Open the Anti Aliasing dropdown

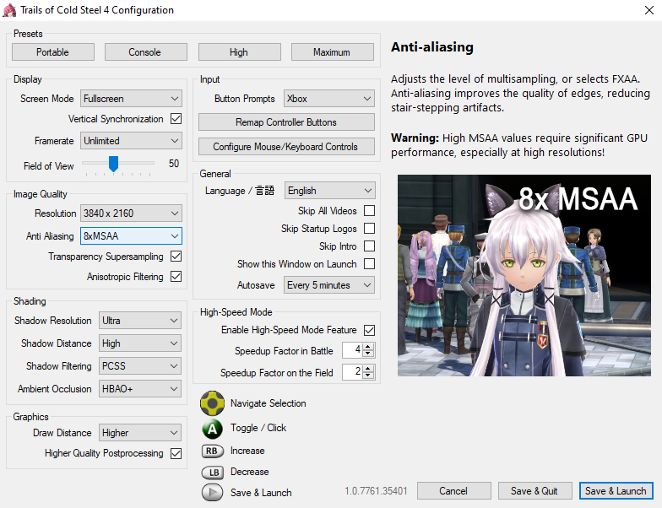[x=132, y=236]
